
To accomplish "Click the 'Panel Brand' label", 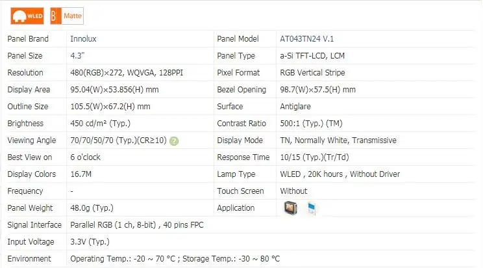I will click(28, 39).
